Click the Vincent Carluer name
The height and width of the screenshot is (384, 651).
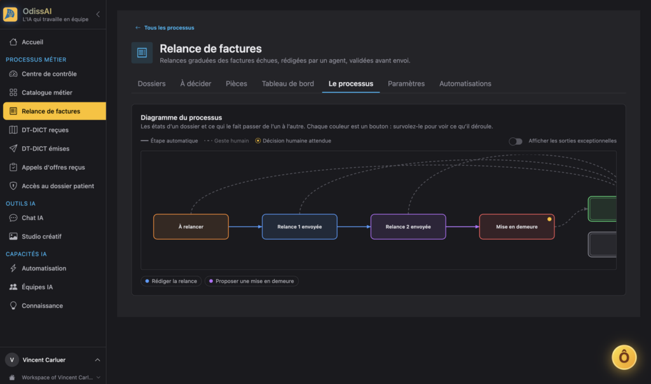coord(44,360)
